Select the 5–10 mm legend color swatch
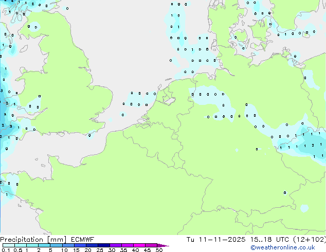The width and height of the screenshot is (326, 252). (56, 245)
